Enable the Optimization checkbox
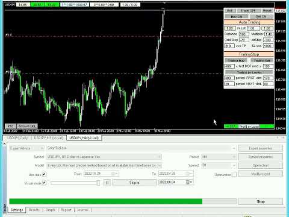 [234, 174]
